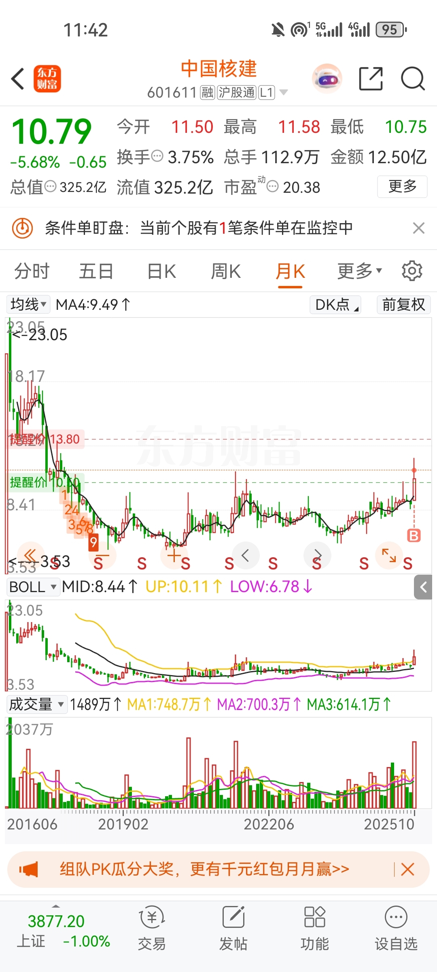The image size is (437, 972).
Task: Tap the 市盈 info smiley icon
Action: (x=273, y=186)
